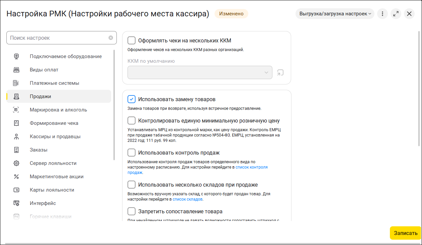Open the three-dots more options menu
Screen dimensions: 422x245
pyautogui.click(x=382, y=14)
